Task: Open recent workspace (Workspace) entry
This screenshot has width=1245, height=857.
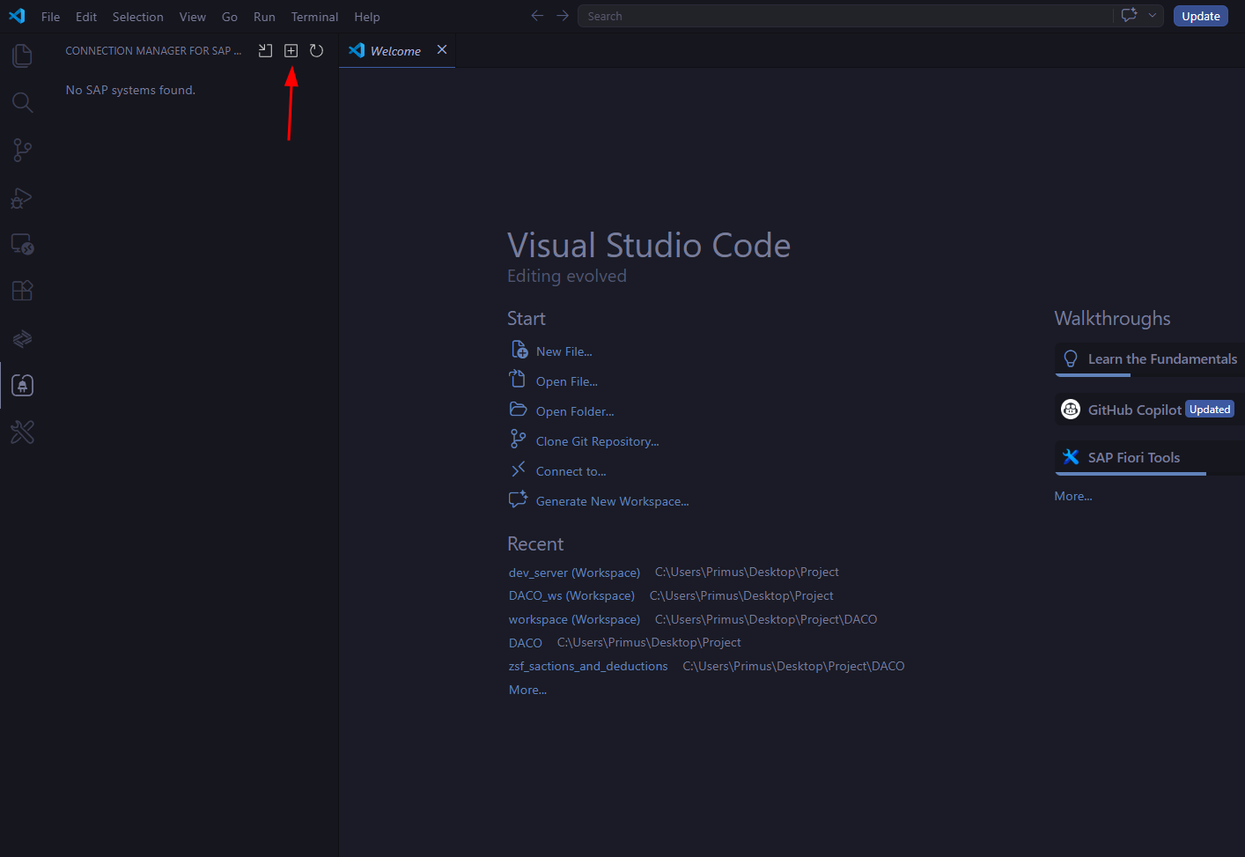Action: coord(574,619)
